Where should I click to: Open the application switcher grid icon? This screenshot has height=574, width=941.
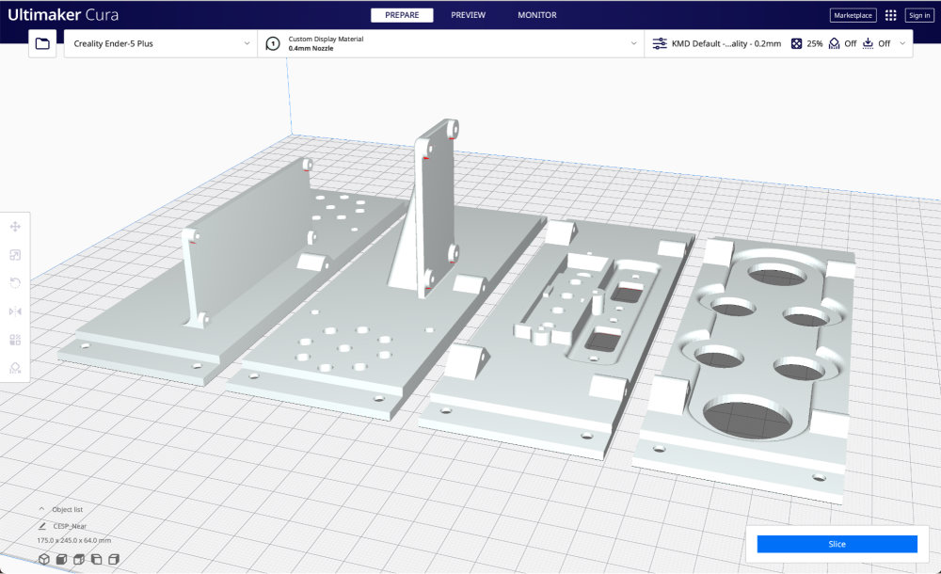pyautogui.click(x=890, y=15)
